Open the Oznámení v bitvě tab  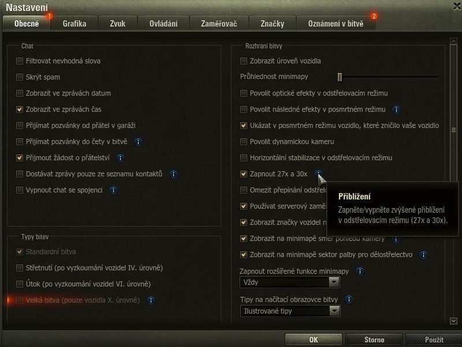point(336,24)
